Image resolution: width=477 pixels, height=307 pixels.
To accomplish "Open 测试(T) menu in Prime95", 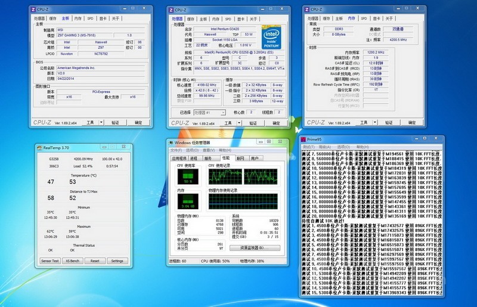I will pyautogui.click(x=308, y=147).
